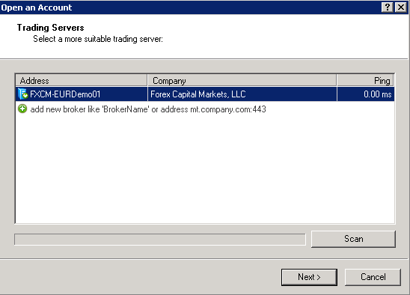Sort servers by Address column header
Image resolution: width=410 pixels, height=295 pixels.
(x=82, y=80)
